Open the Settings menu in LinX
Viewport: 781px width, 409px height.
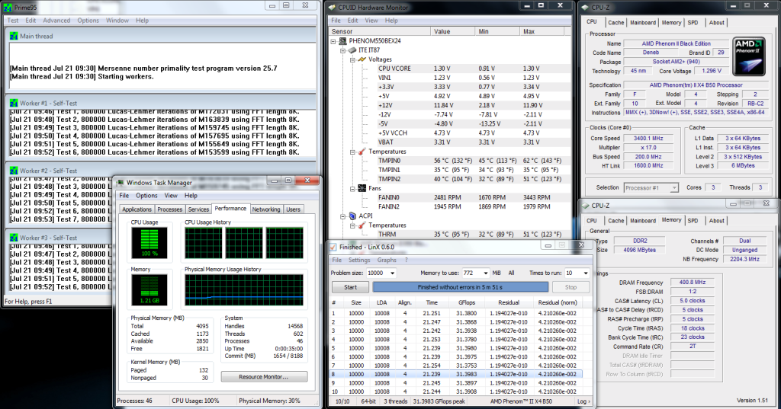(359, 260)
